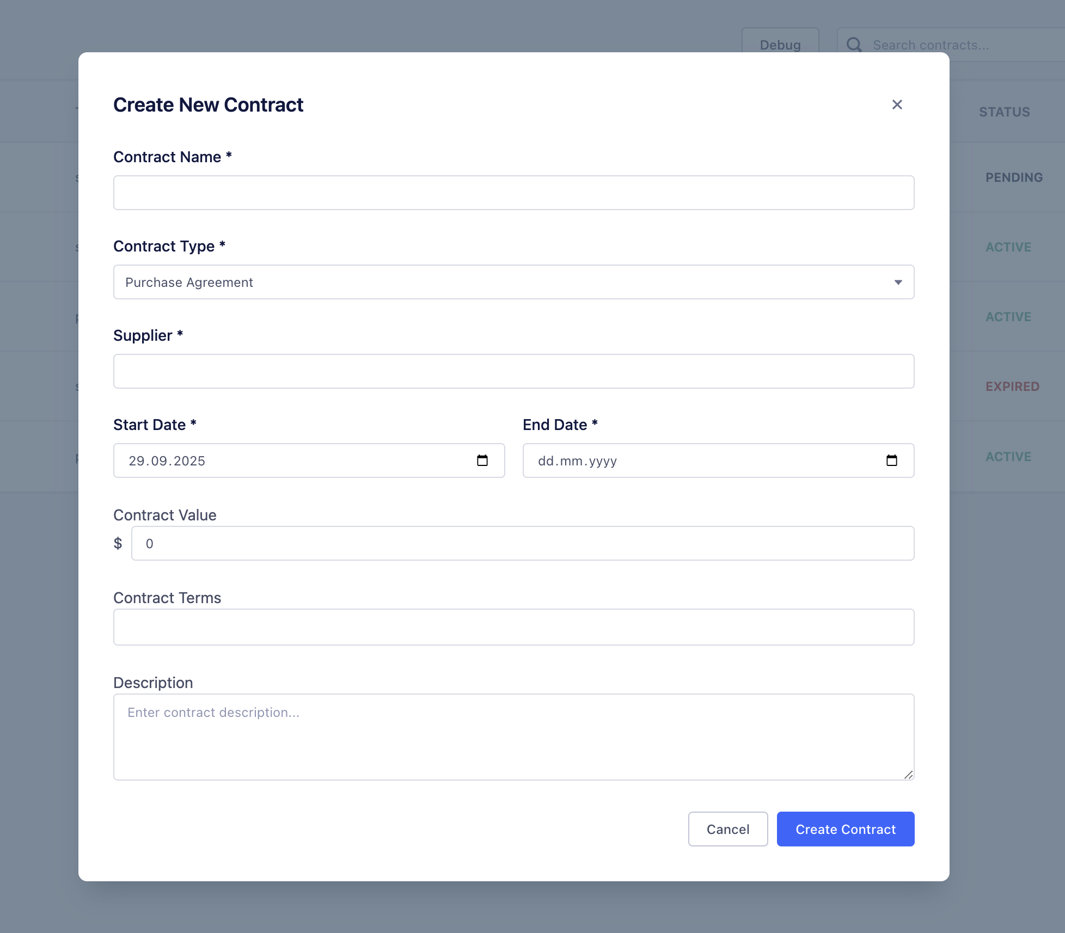The image size is (1065, 933).
Task: Close the Create New Contract dialog
Action: 897,105
